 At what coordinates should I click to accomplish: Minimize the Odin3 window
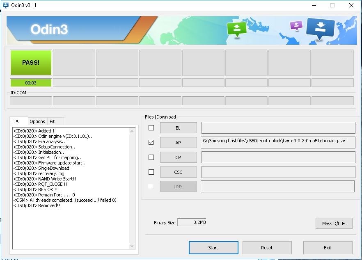tap(314, 5)
